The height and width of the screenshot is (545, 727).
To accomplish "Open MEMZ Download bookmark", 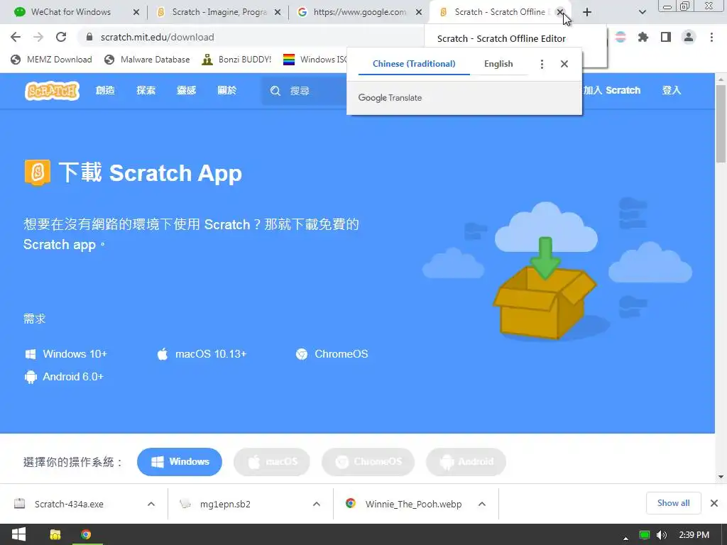I will (51, 60).
